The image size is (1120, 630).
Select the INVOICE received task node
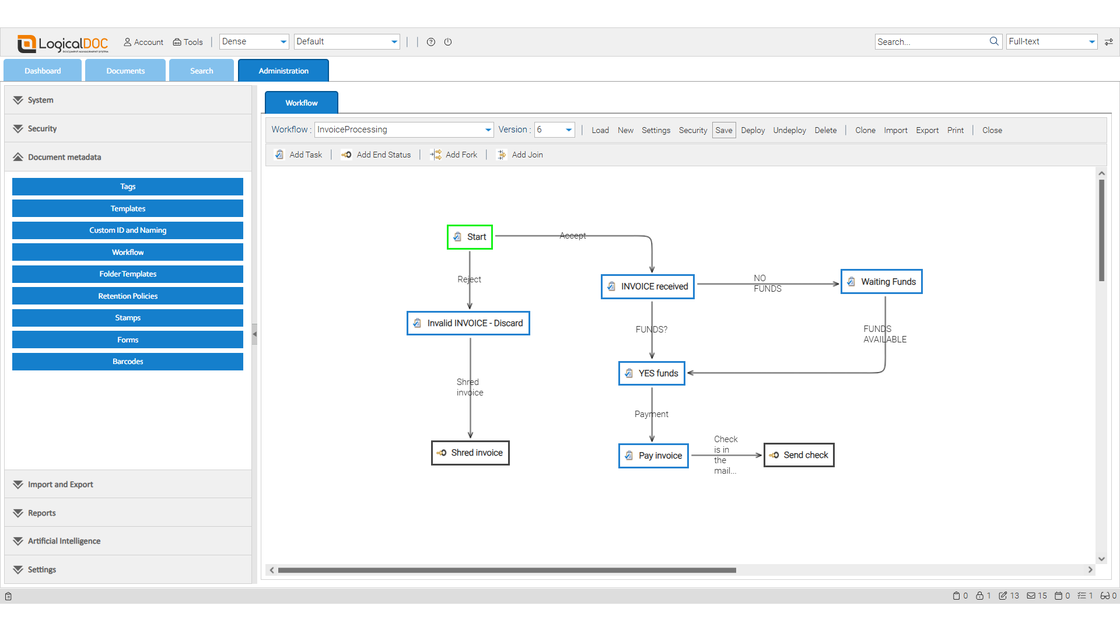click(647, 286)
